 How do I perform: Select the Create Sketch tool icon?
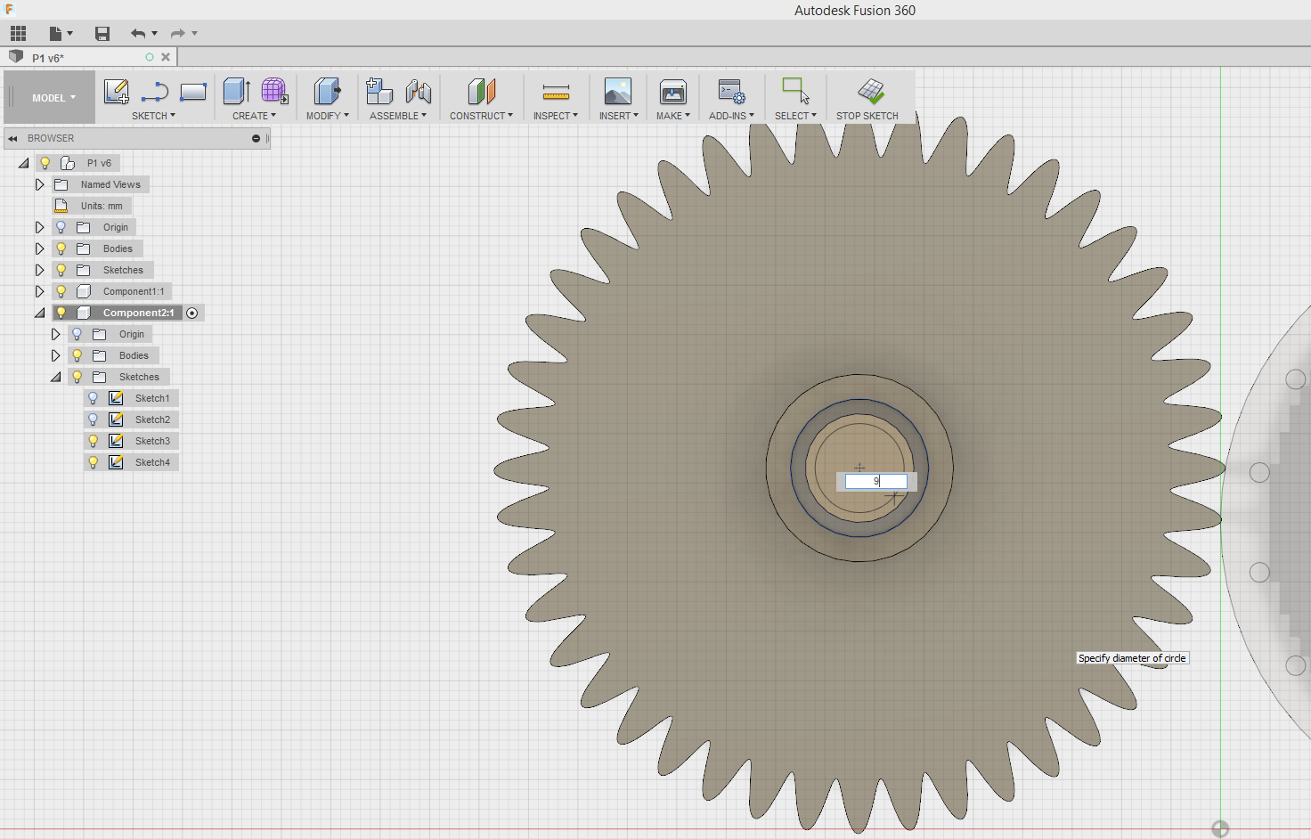(x=117, y=91)
